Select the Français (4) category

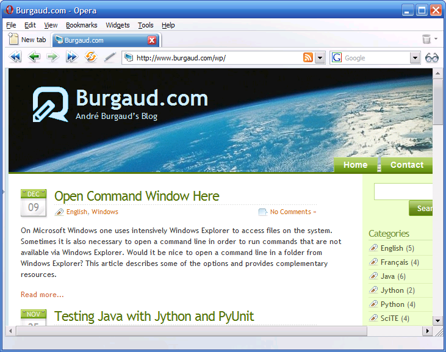pyautogui.click(x=400, y=262)
